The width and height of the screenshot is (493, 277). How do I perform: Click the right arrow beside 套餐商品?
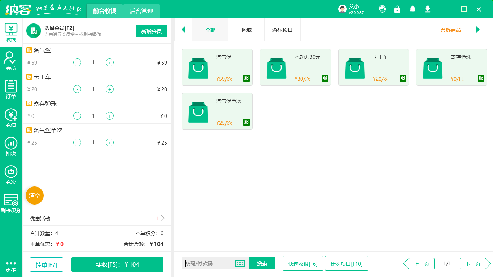point(478,30)
